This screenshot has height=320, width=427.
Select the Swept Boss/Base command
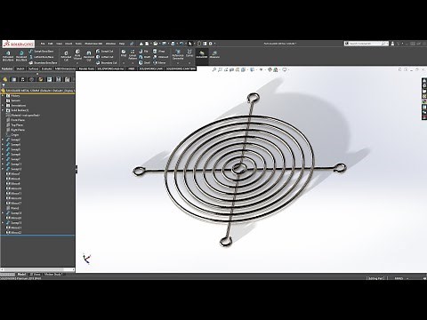click(x=42, y=52)
